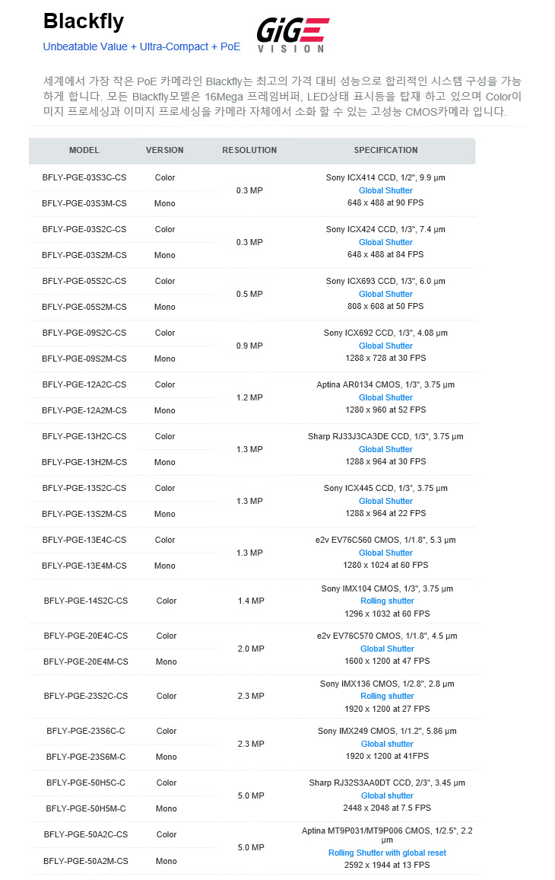Open the BFLY-PGE-05S2M-CS model link
The width and height of the screenshot is (555, 880).
click(x=84, y=307)
